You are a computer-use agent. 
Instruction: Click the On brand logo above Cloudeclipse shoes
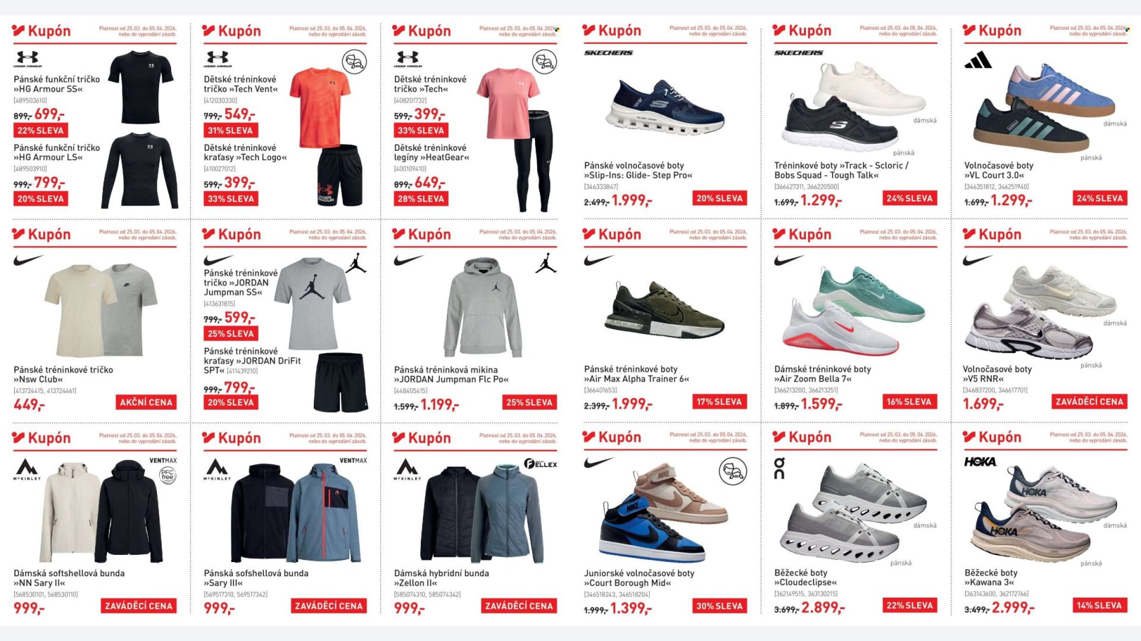(x=779, y=468)
